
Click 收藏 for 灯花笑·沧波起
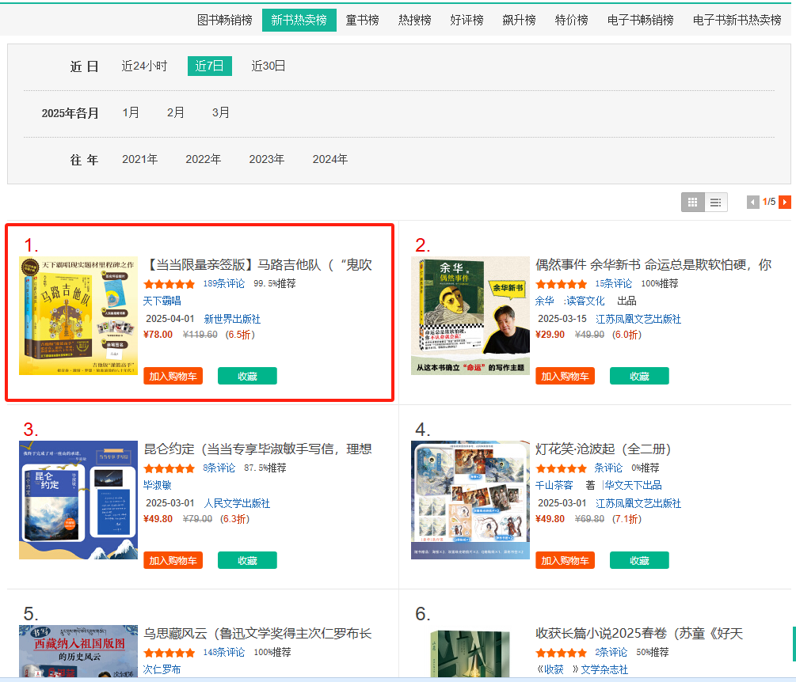(x=640, y=560)
